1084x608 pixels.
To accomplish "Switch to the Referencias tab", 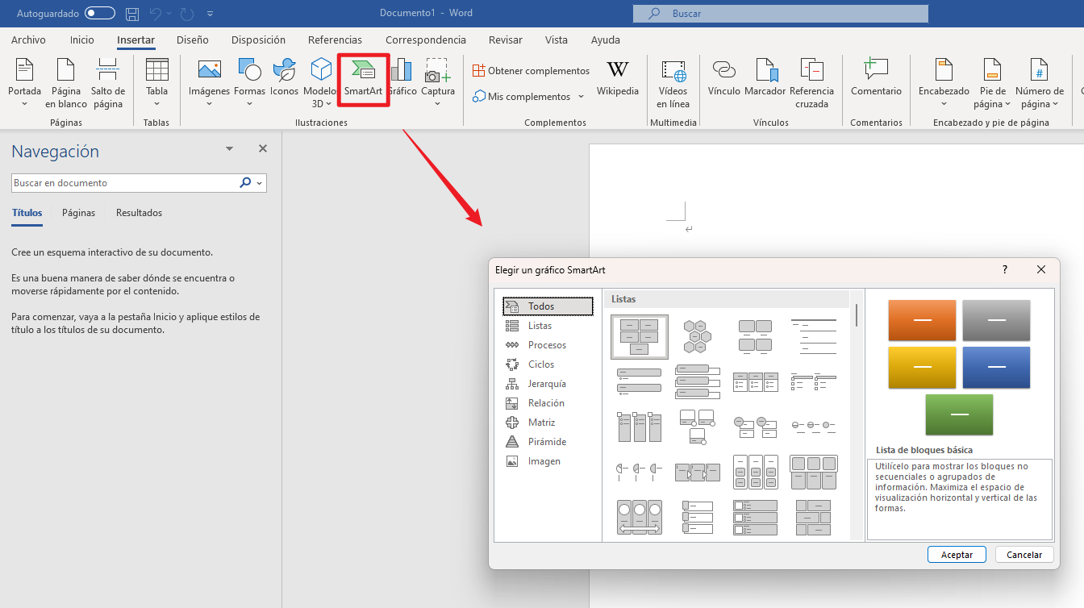I will [x=335, y=40].
